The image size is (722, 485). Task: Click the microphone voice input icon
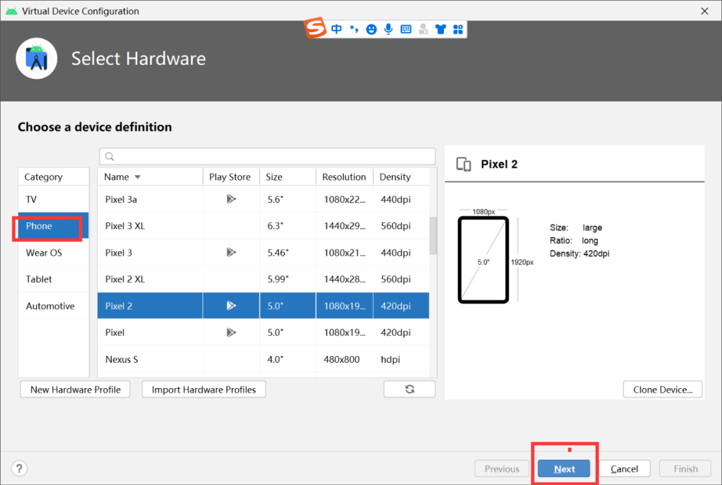pos(388,29)
